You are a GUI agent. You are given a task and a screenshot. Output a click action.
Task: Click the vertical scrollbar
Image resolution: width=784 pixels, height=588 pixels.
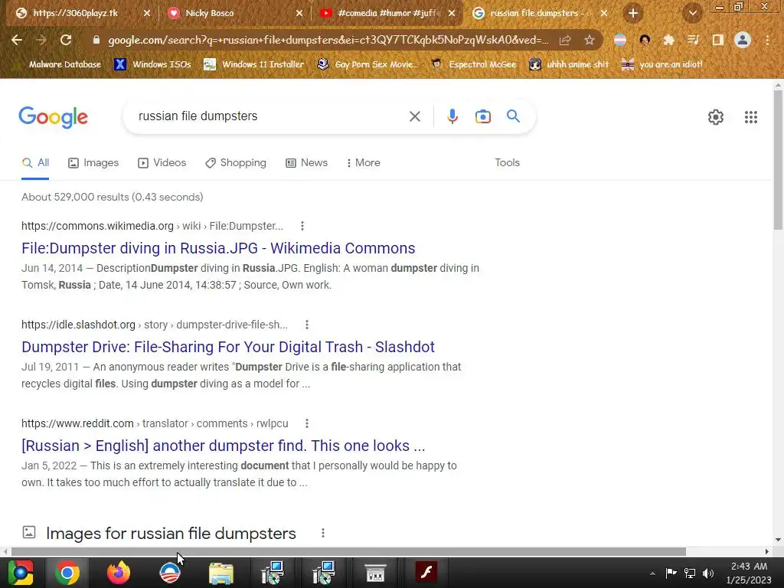(x=778, y=161)
